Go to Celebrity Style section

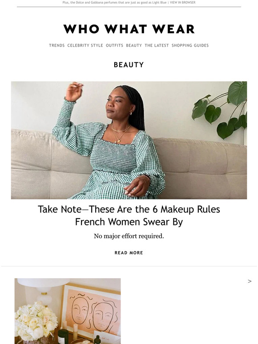pos(85,45)
